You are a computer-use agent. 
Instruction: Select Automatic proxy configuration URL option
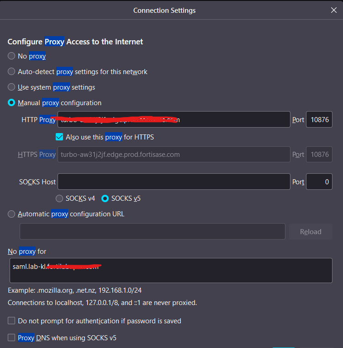[12, 214]
